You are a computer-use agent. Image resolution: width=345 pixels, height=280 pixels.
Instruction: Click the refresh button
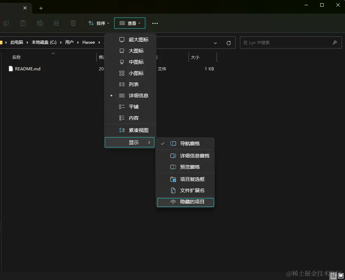click(229, 43)
